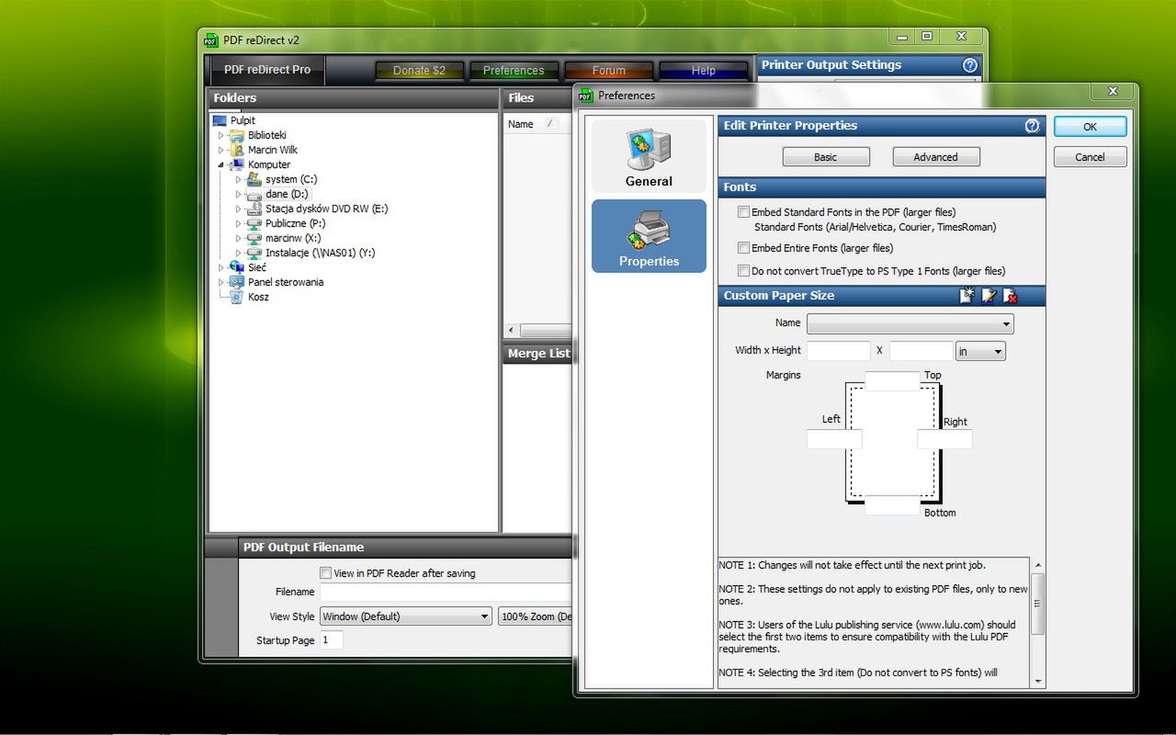Viewport: 1176px width, 735px height.
Task: Click the Kosz recycle bin icon
Action: [237, 297]
